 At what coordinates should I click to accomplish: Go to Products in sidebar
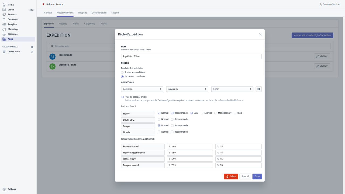[x=12, y=15]
